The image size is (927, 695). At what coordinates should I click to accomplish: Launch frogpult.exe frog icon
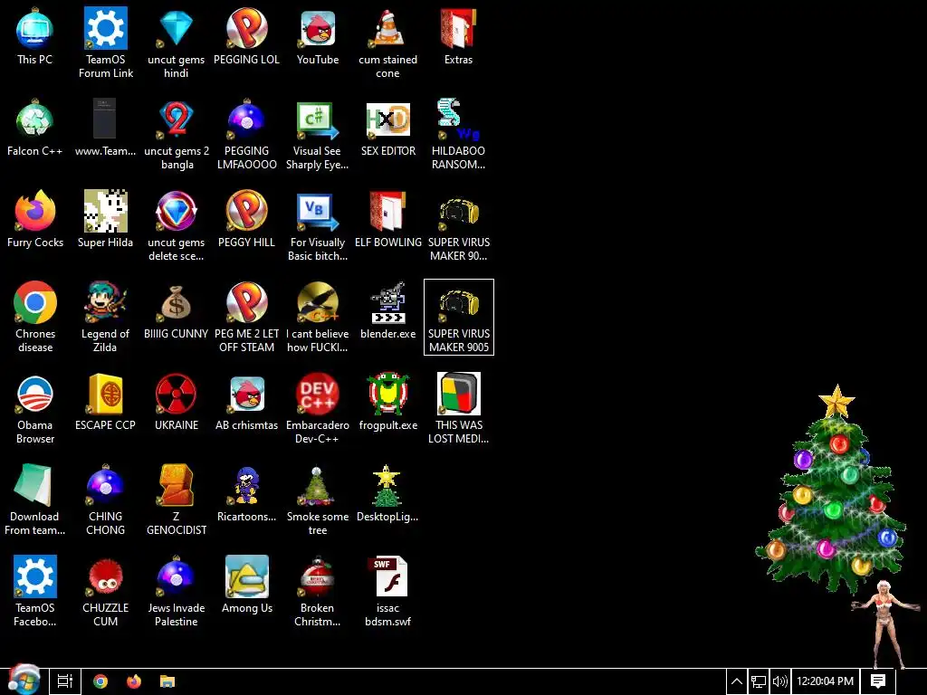tap(387, 402)
